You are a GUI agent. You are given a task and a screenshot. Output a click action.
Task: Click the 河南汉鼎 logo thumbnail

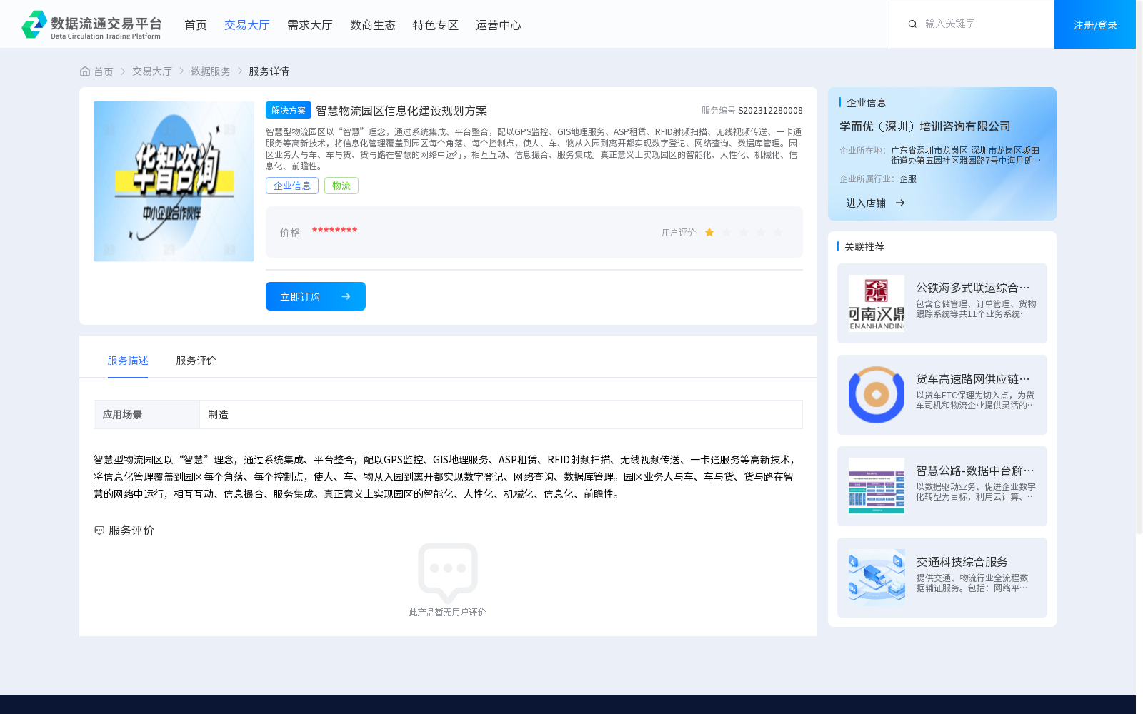(877, 303)
